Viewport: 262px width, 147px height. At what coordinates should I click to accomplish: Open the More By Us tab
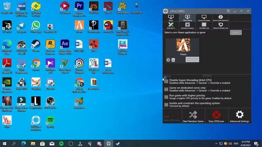[171, 25]
